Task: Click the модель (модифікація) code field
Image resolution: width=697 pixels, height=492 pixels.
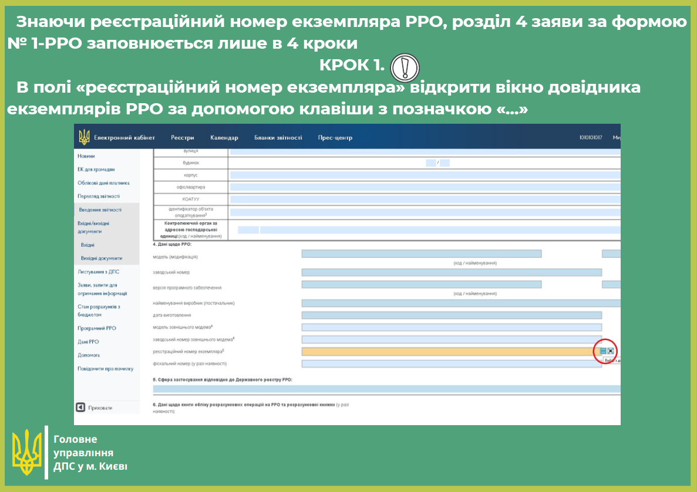Action: coord(422,254)
